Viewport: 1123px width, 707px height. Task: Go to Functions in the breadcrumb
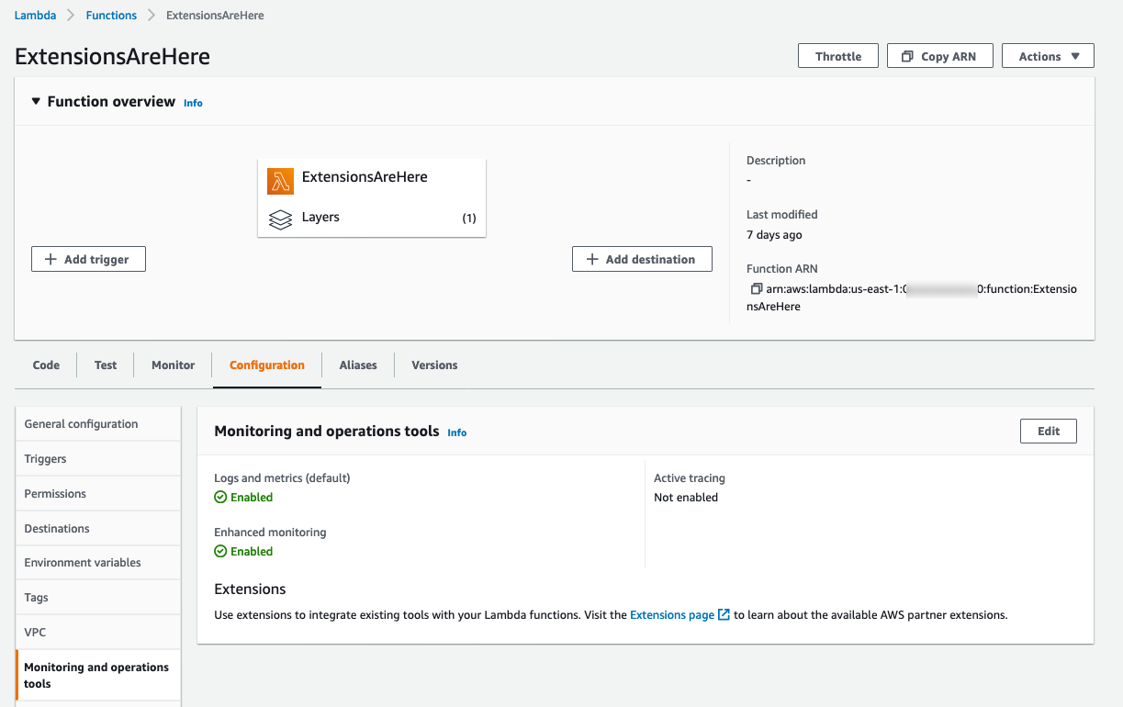click(111, 16)
